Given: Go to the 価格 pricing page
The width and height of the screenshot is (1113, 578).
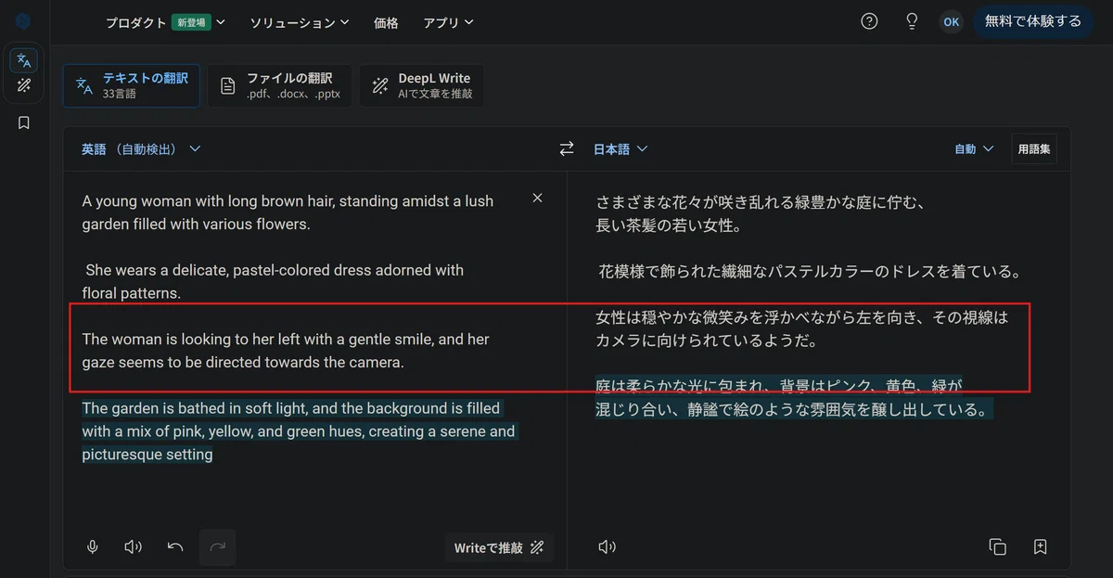Looking at the screenshot, I should click(386, 22).
